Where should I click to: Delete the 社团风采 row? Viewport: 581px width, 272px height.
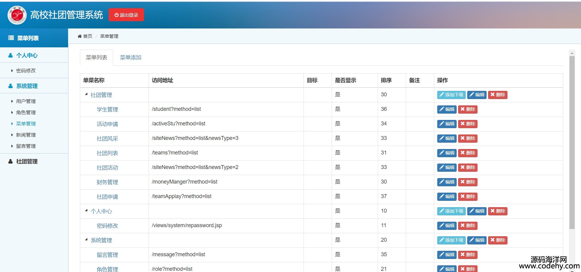point(468,138)
